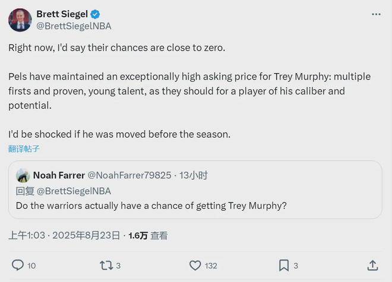Open Noah Farrer's name in quoted tweet
The height and width of the screenshot is (282, 392).
point(59,175)
